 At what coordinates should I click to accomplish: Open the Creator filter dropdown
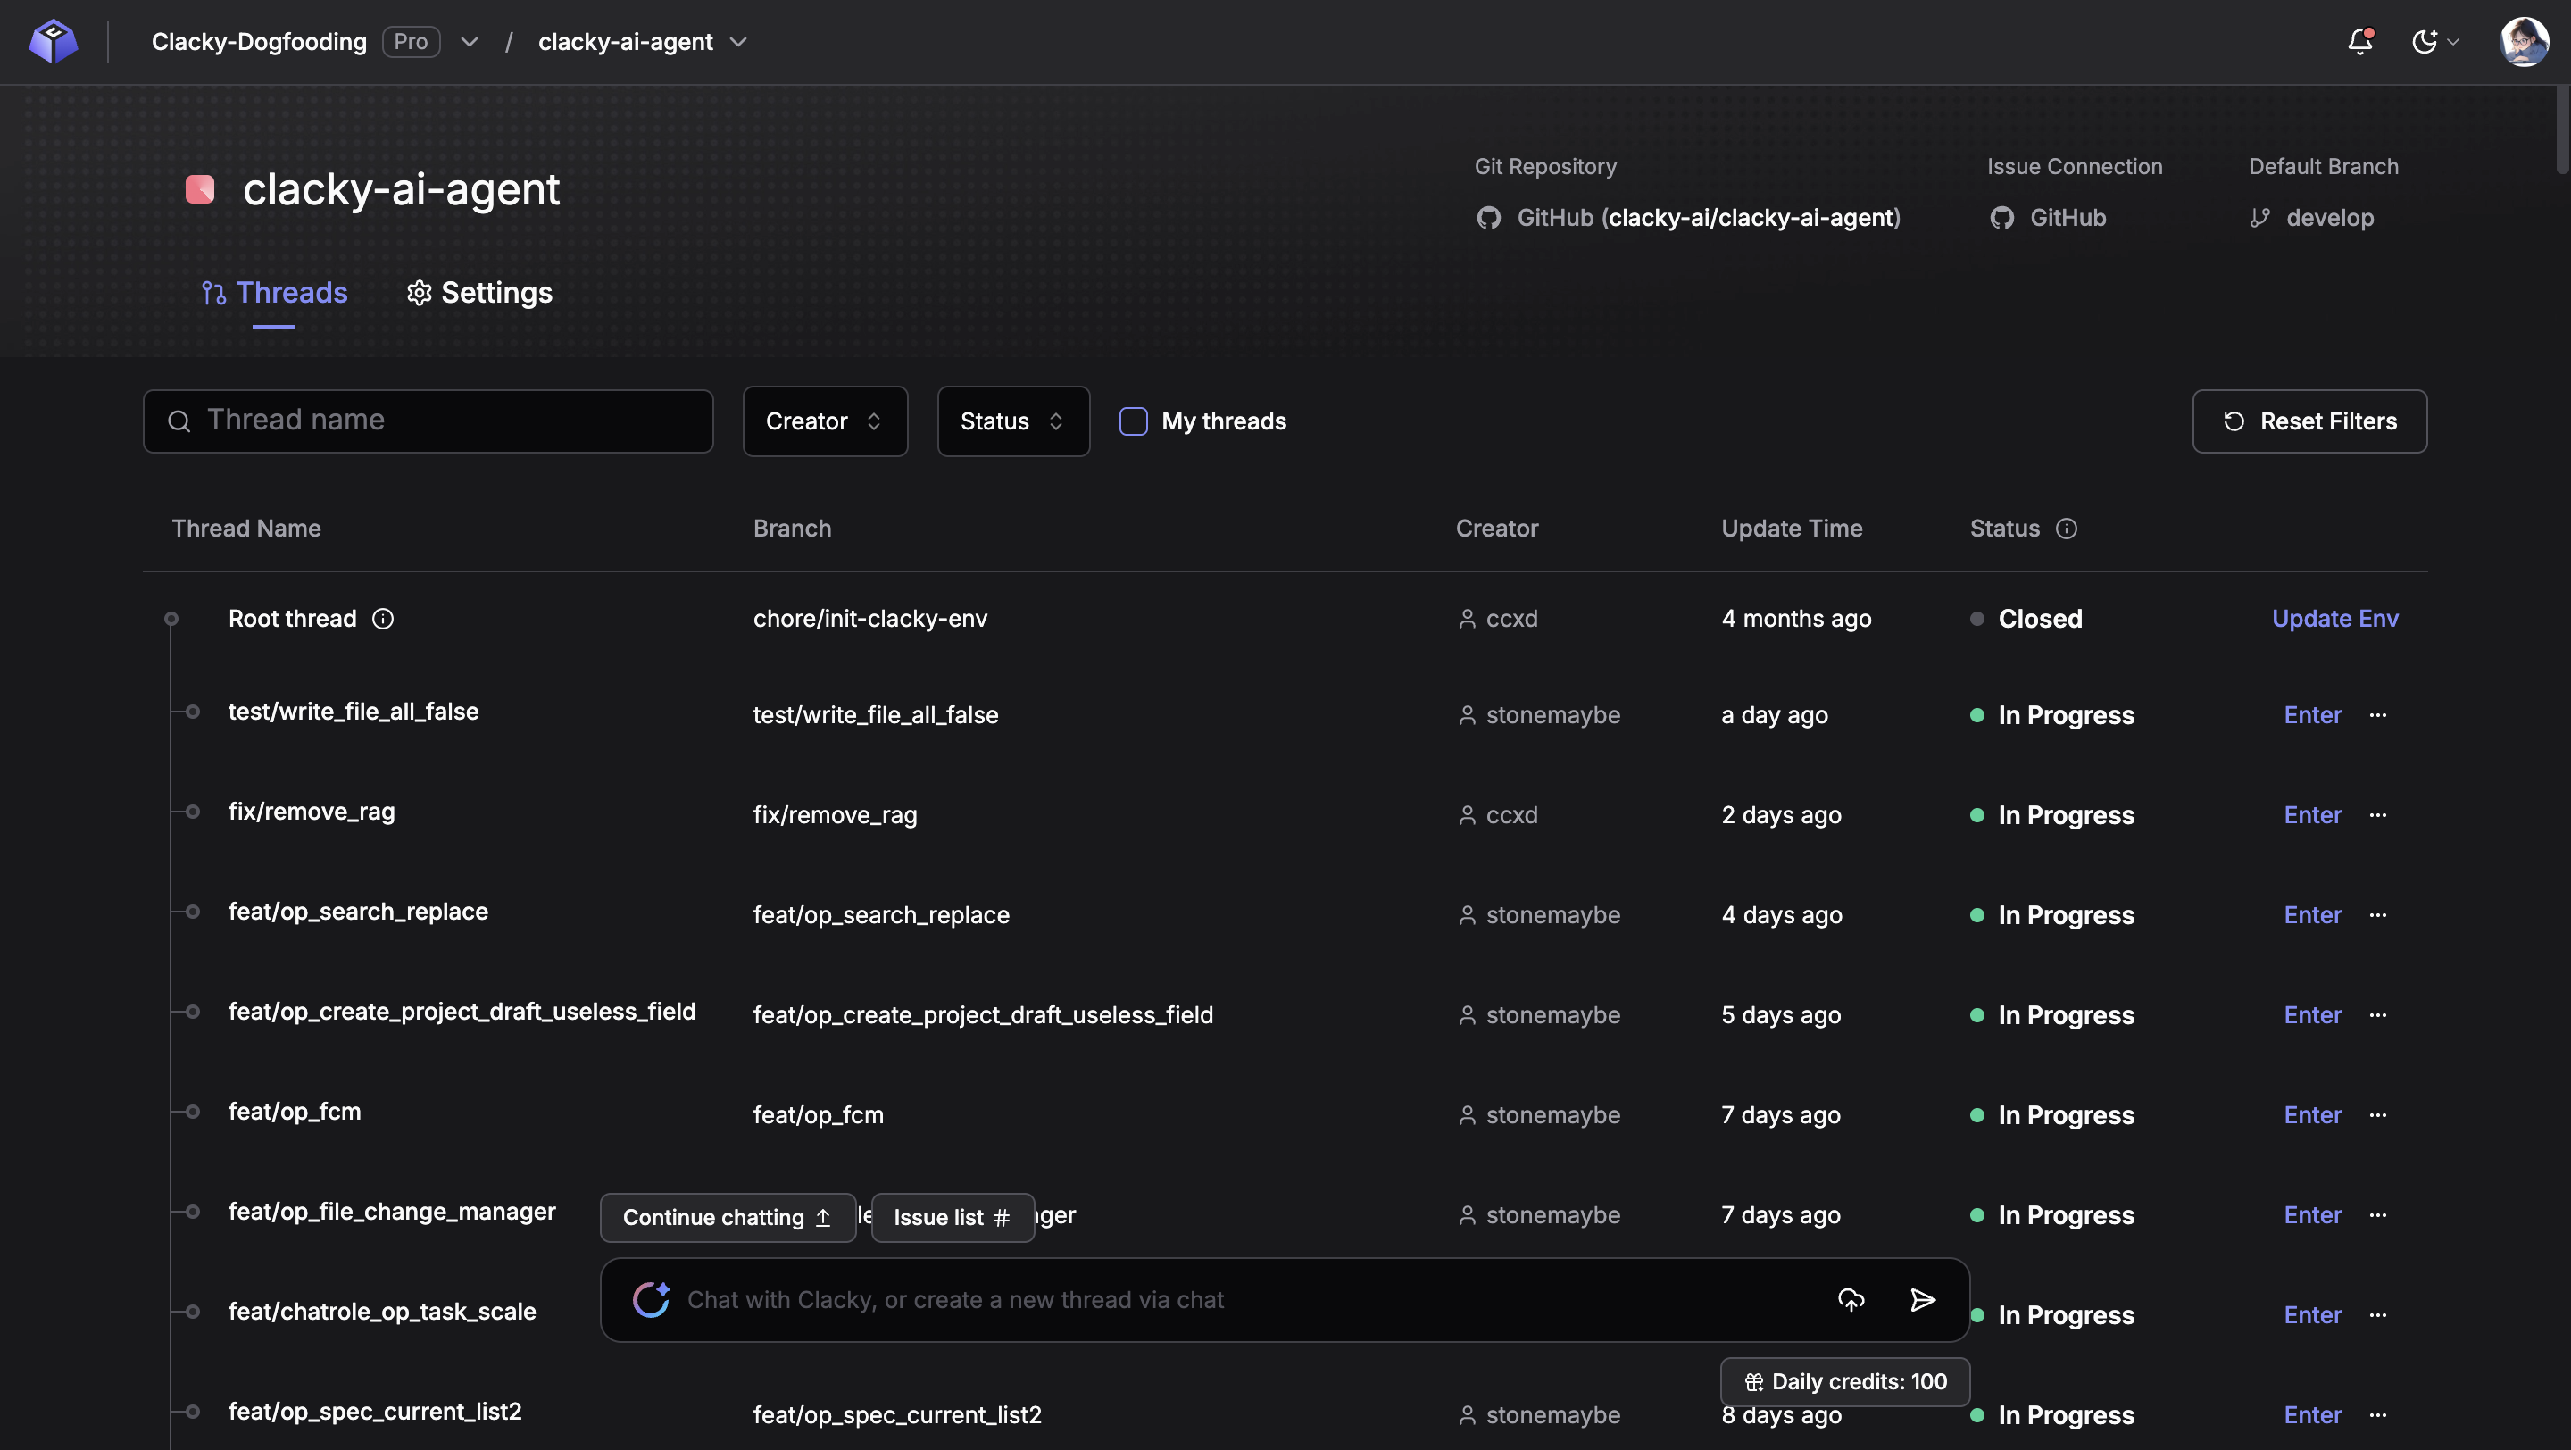click(x=824, y=421)
